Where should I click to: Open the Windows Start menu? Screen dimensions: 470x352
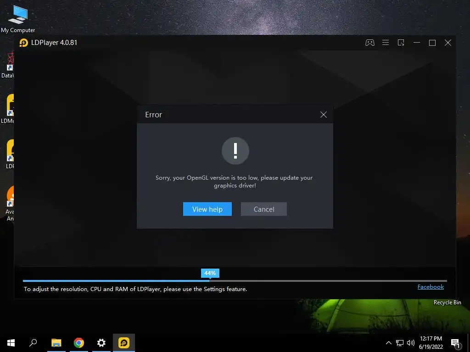(11, 343)
